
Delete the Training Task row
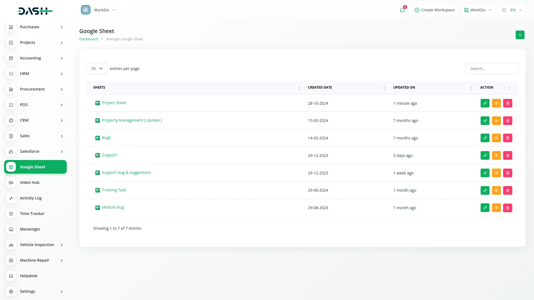pyautogui.click(x=508, y=191)
